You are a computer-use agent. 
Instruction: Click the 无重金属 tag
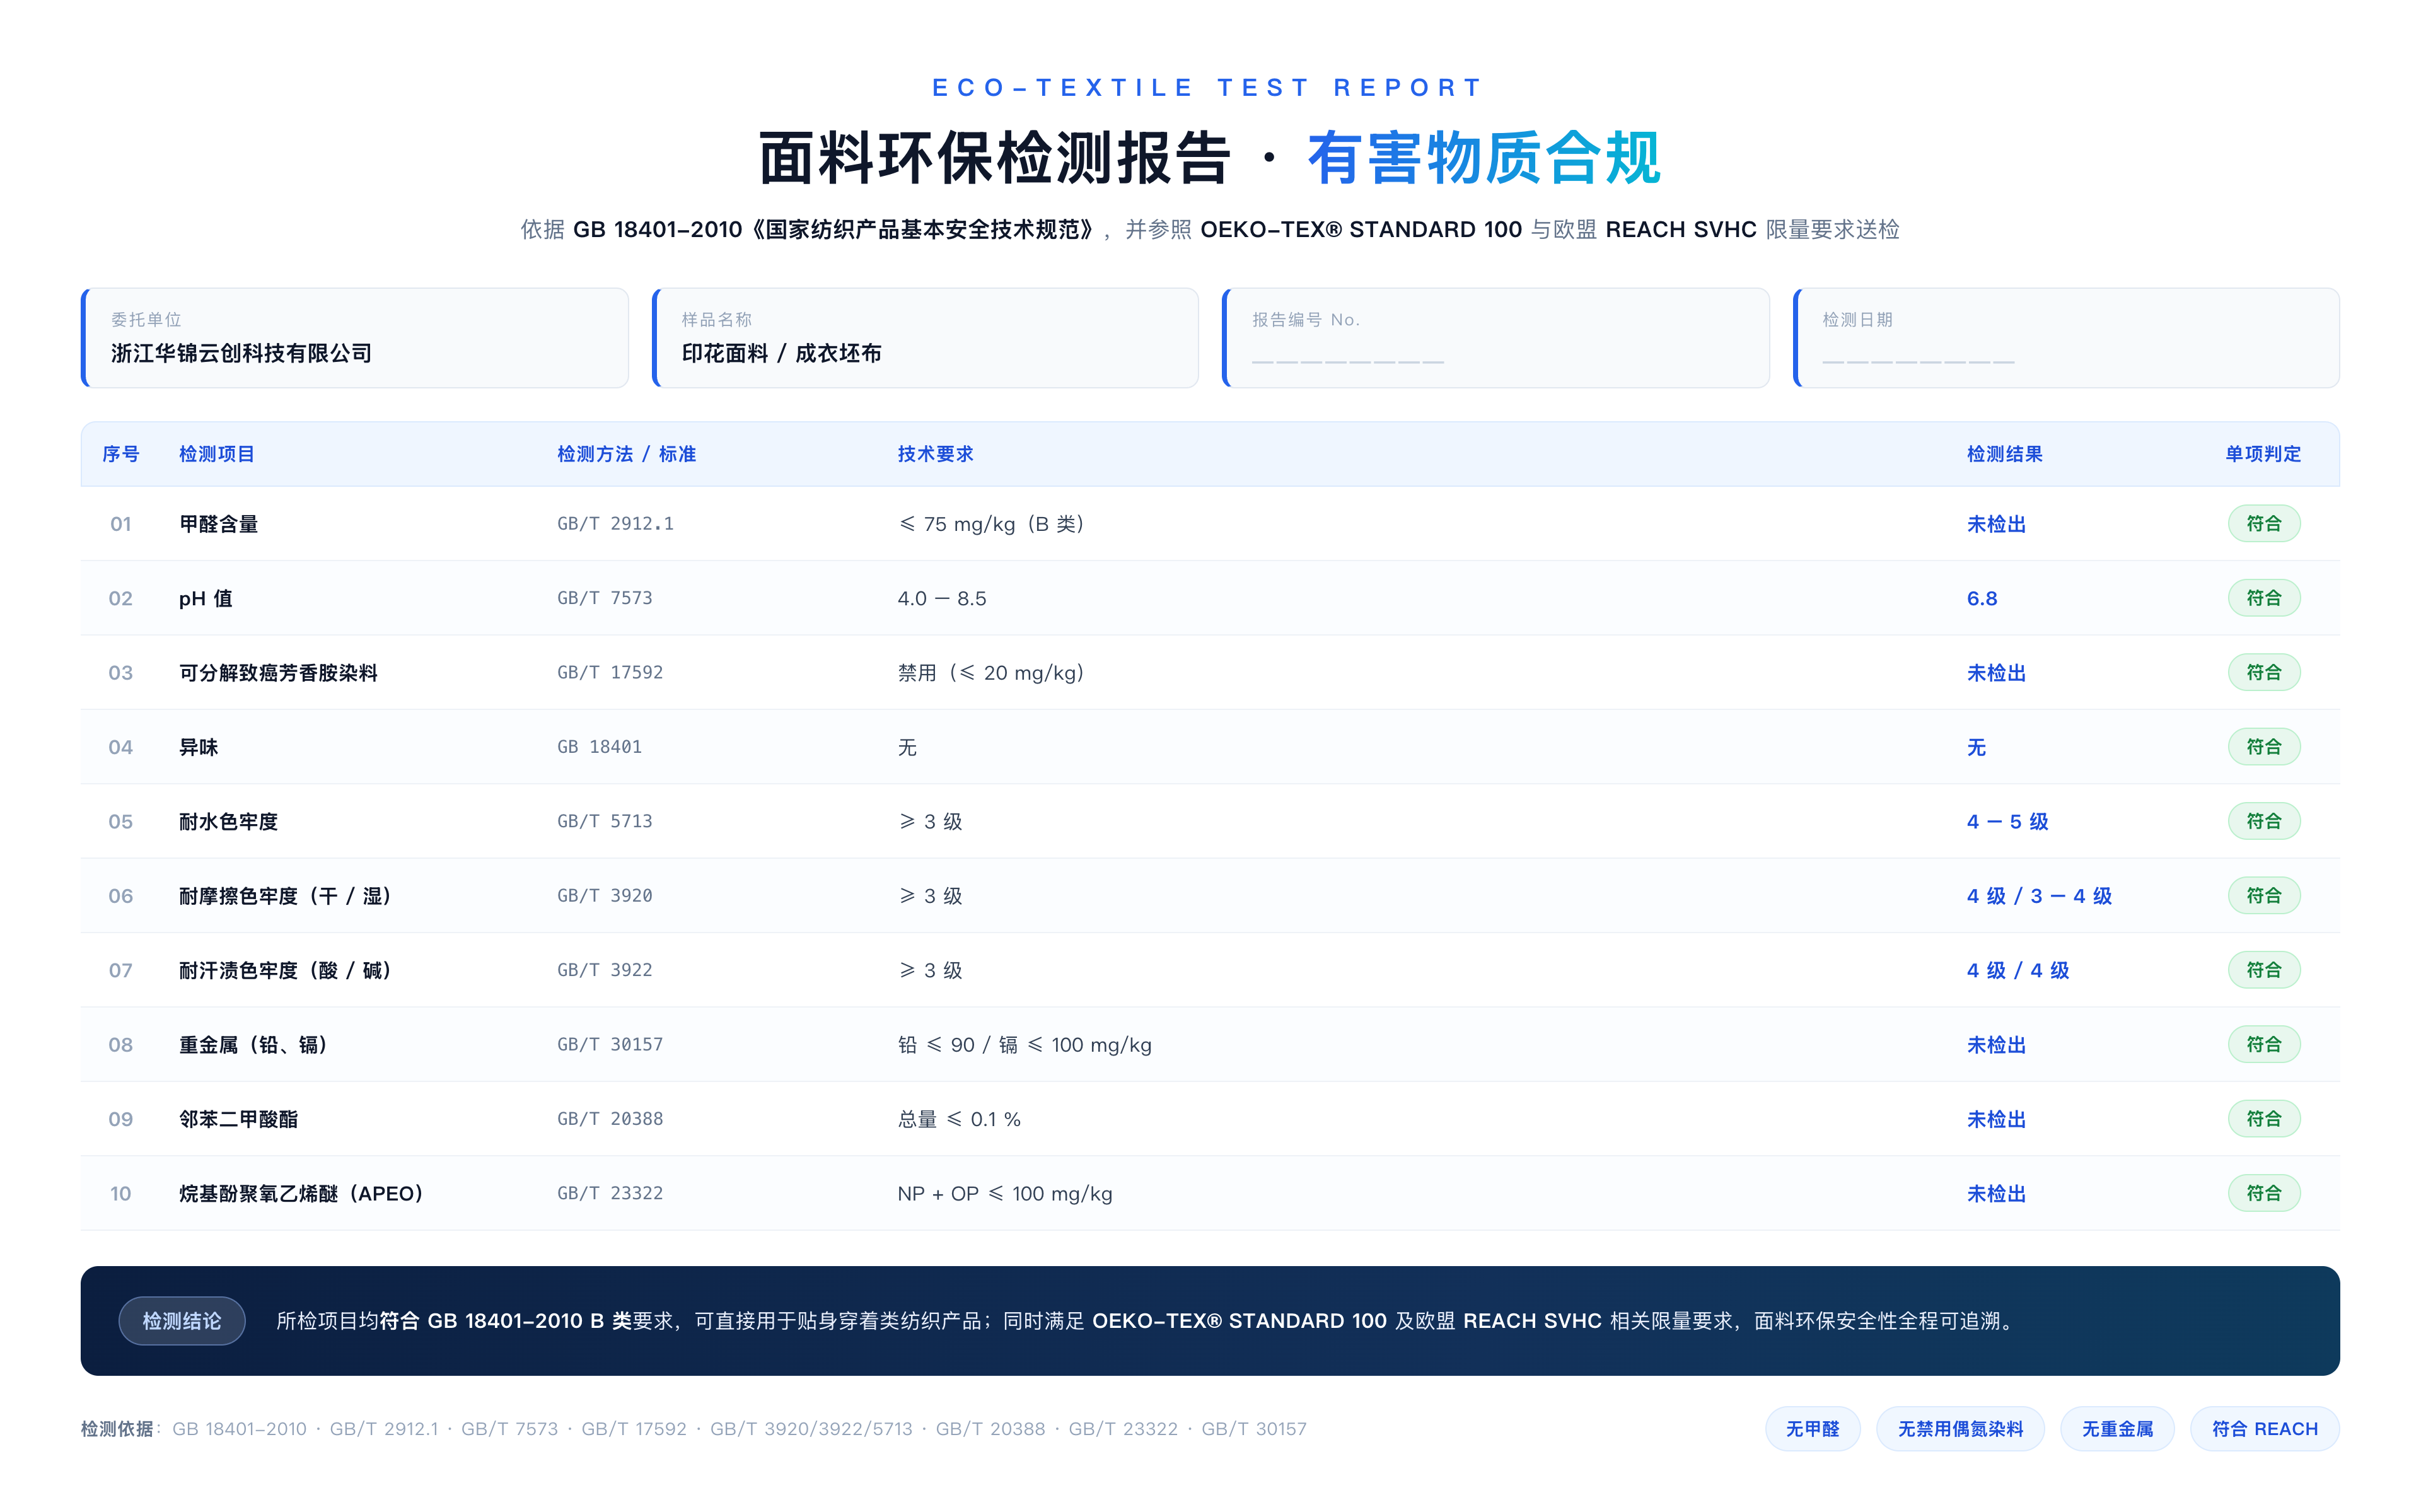click(2116, 1429)
